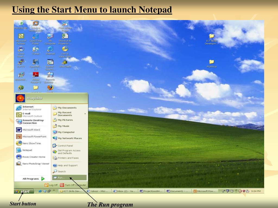The height and width of the screenshot is (208, 278).
Task: Select the QuickTime Player desktop icon
Action: pos(36,39)
